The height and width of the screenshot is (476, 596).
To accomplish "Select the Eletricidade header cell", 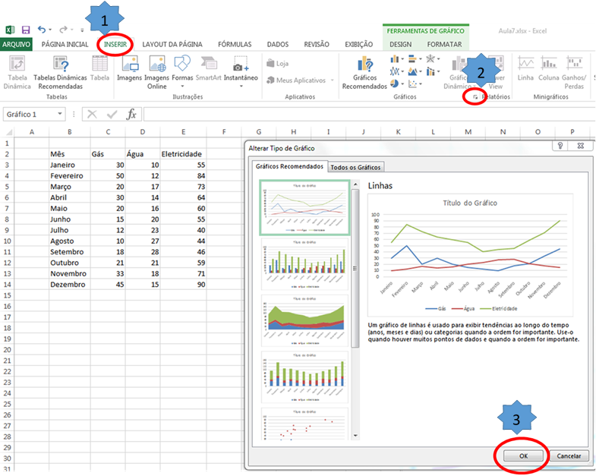I will click(183, 154).
